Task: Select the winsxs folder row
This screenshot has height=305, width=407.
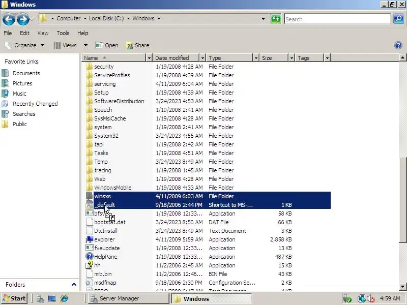Action: click(x=208, y=196)
